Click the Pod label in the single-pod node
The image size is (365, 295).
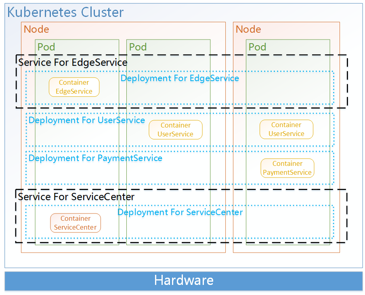click(x=257, y=47)
